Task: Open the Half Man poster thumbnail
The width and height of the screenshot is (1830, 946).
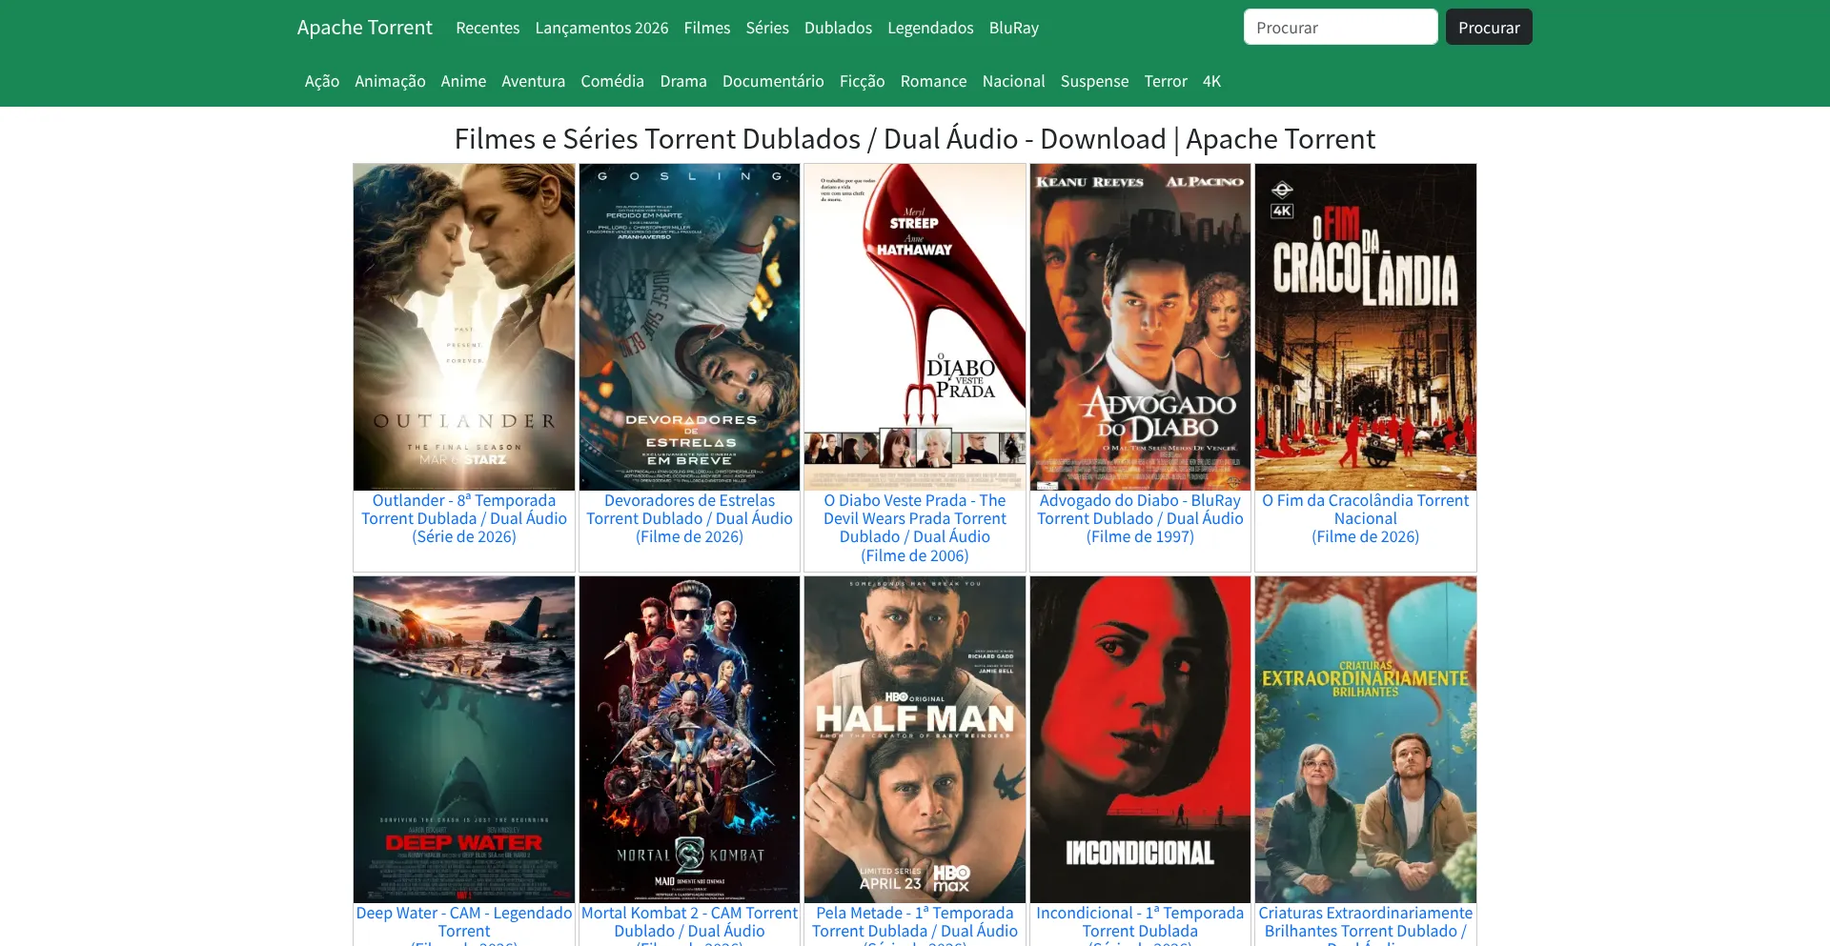Action: (x=915, y=739)
